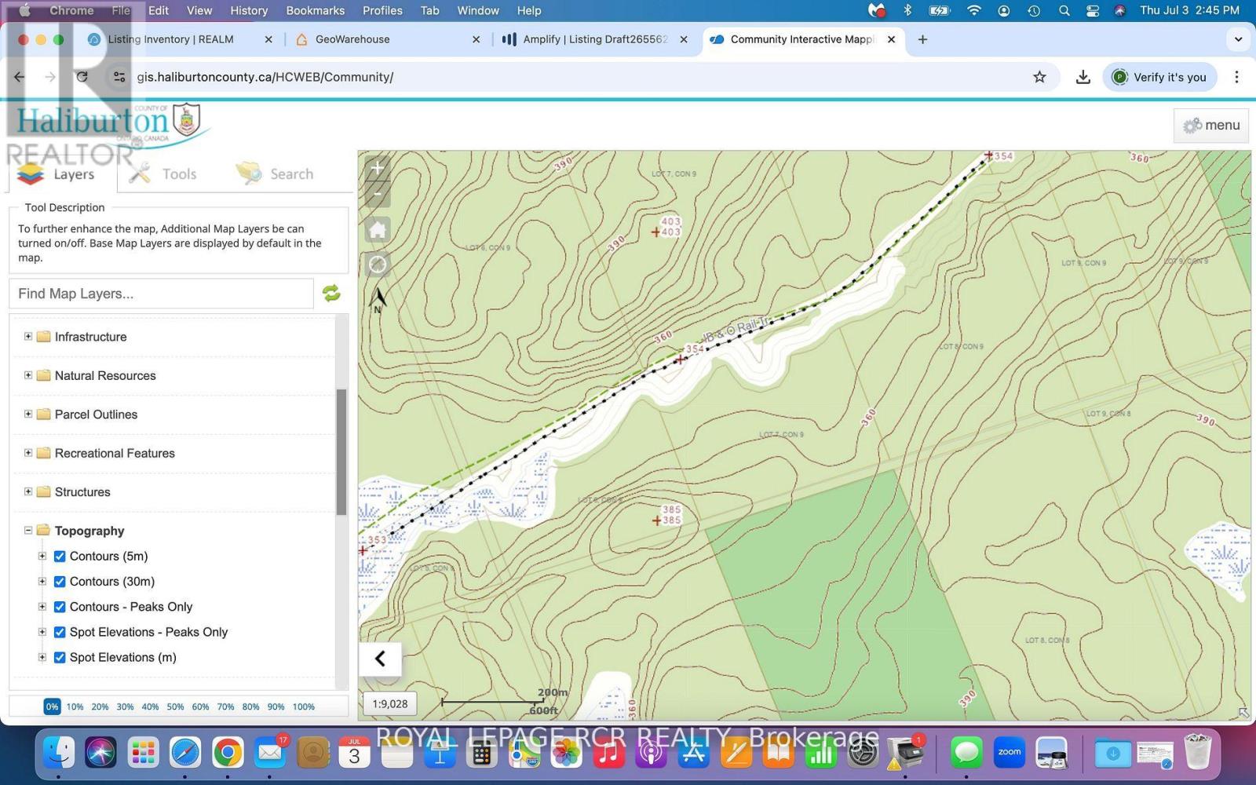Open the menu button top right
The width and height of the screenshot is (1256, 785).
point(1210,125)
